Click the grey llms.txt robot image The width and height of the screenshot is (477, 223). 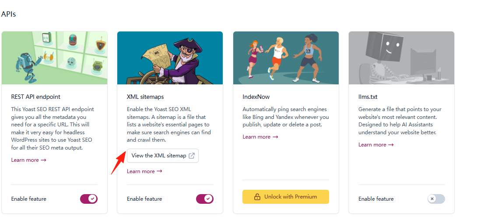pyautogui.click(x=401, y=58)
